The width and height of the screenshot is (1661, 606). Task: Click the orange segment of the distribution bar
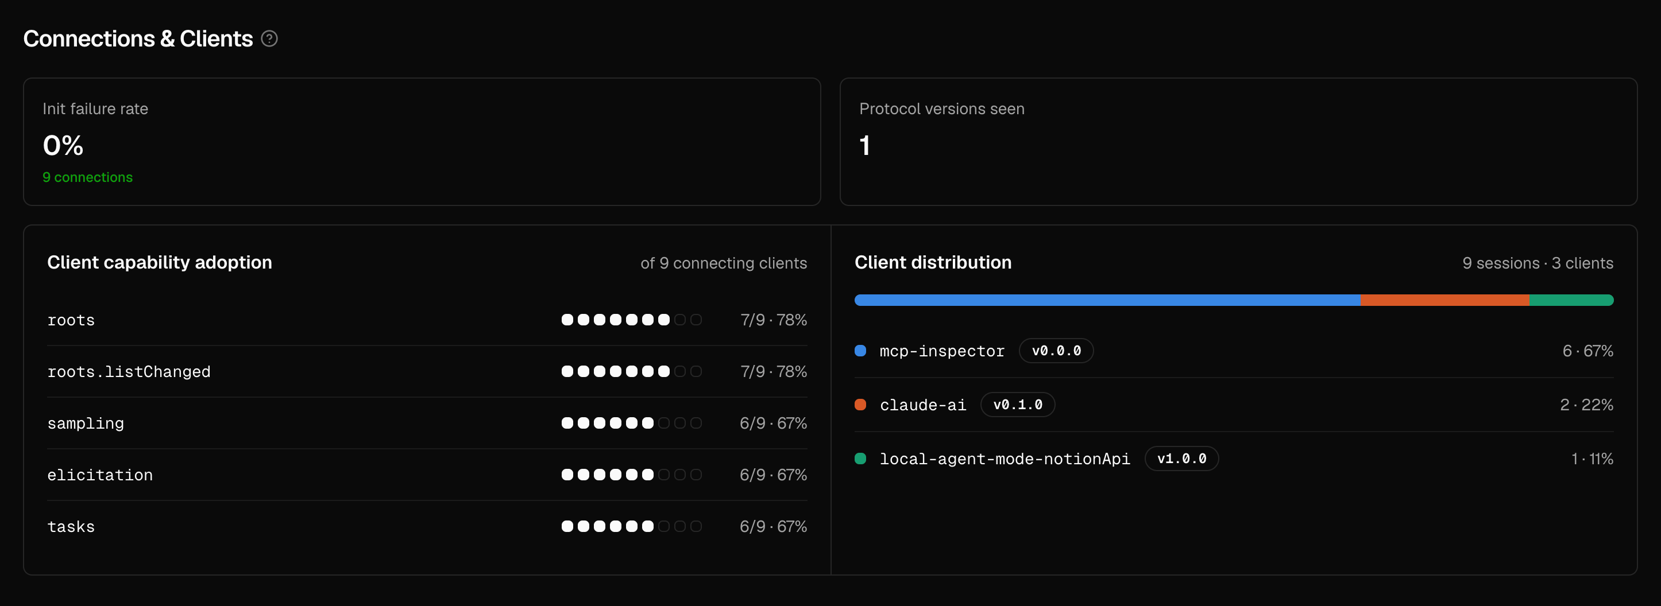click(1444, 300)
